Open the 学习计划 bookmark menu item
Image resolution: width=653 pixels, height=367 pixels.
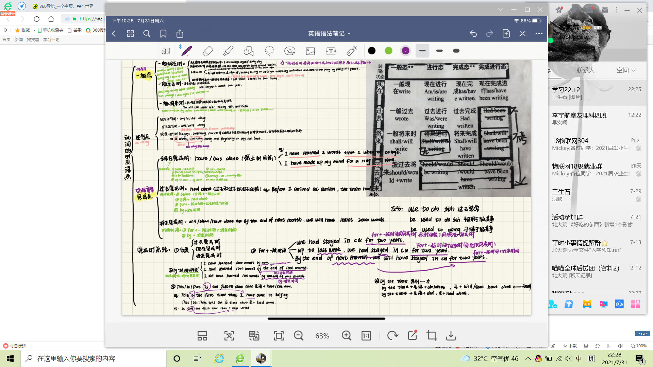(x=51, y=40)
